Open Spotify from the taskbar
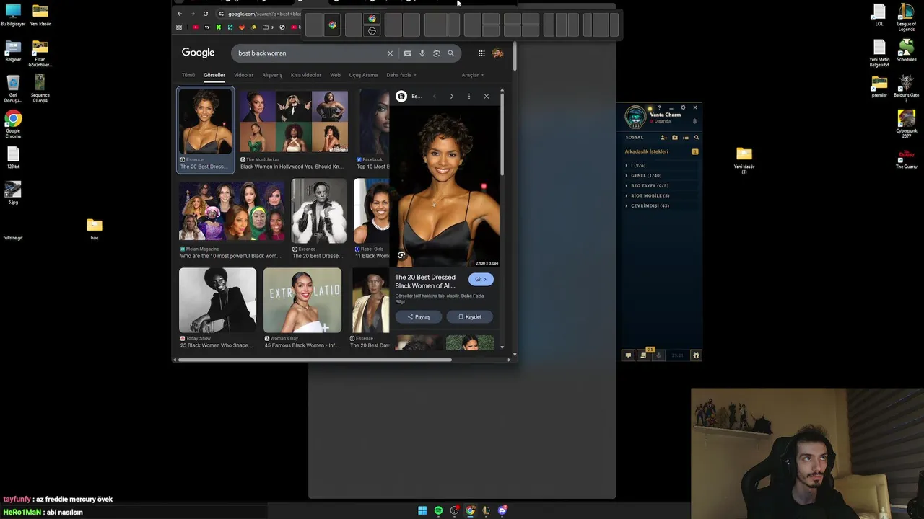The height and width of the screenshot is (519, 924). click(x=438, y=510)
